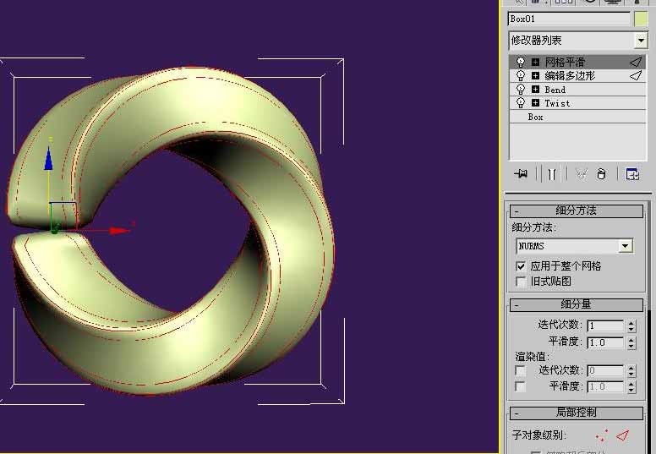
Task: Toggle the light bulb of the 网格平滑 modifier
Action: [x=521, y=63]
